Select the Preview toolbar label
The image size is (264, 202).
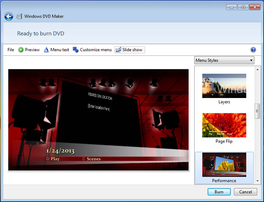32,50
